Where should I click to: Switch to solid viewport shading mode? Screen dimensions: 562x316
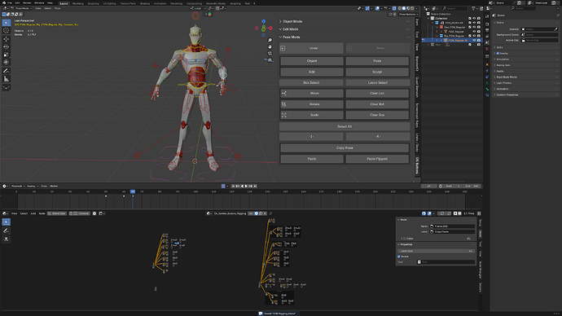pyautogui.click(x=403, y=8)
